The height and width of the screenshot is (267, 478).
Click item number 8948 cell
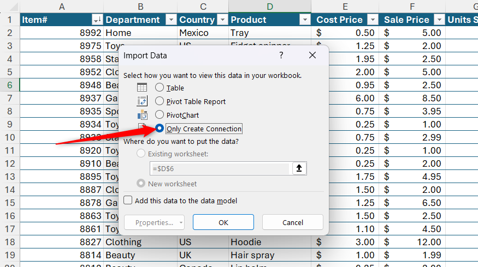point(62,85)
